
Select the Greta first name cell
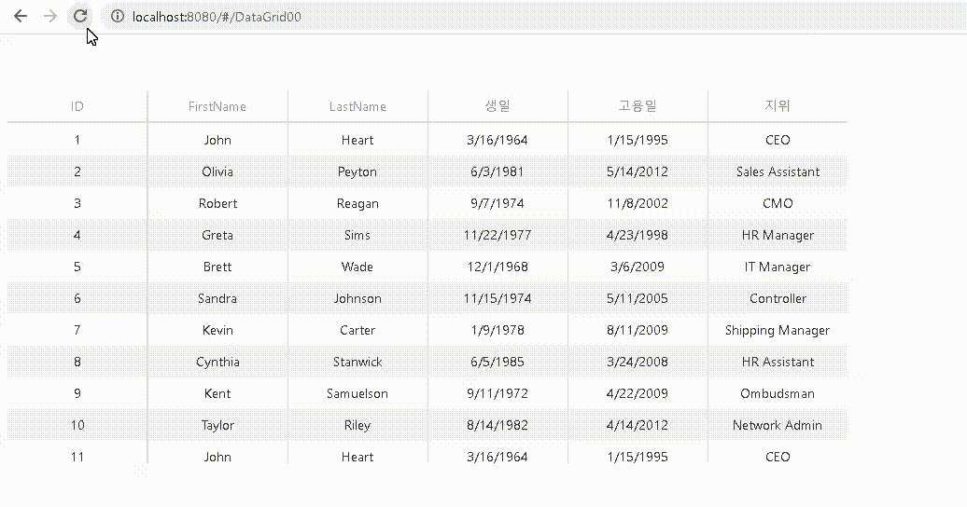pos(217,236)
